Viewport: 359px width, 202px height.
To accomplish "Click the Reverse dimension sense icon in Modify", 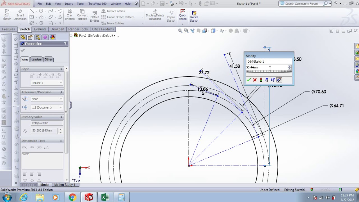I will pyautogui.click(x=266, y=80).
